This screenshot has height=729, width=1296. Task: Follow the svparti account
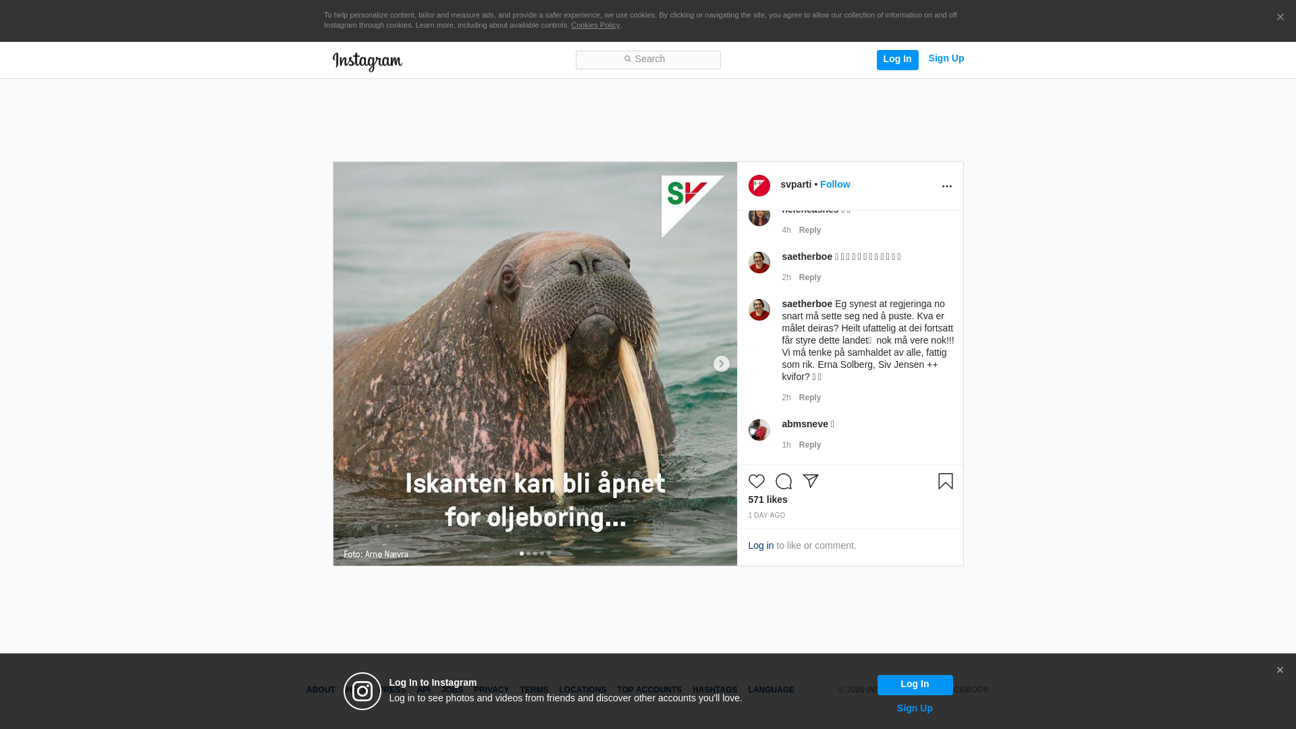point(835,184)
